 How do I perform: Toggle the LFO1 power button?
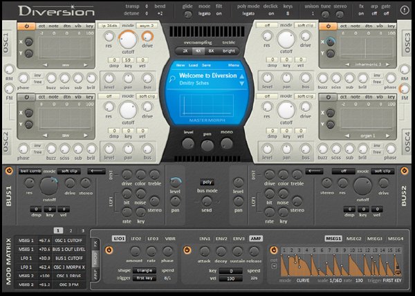(109, 250)
